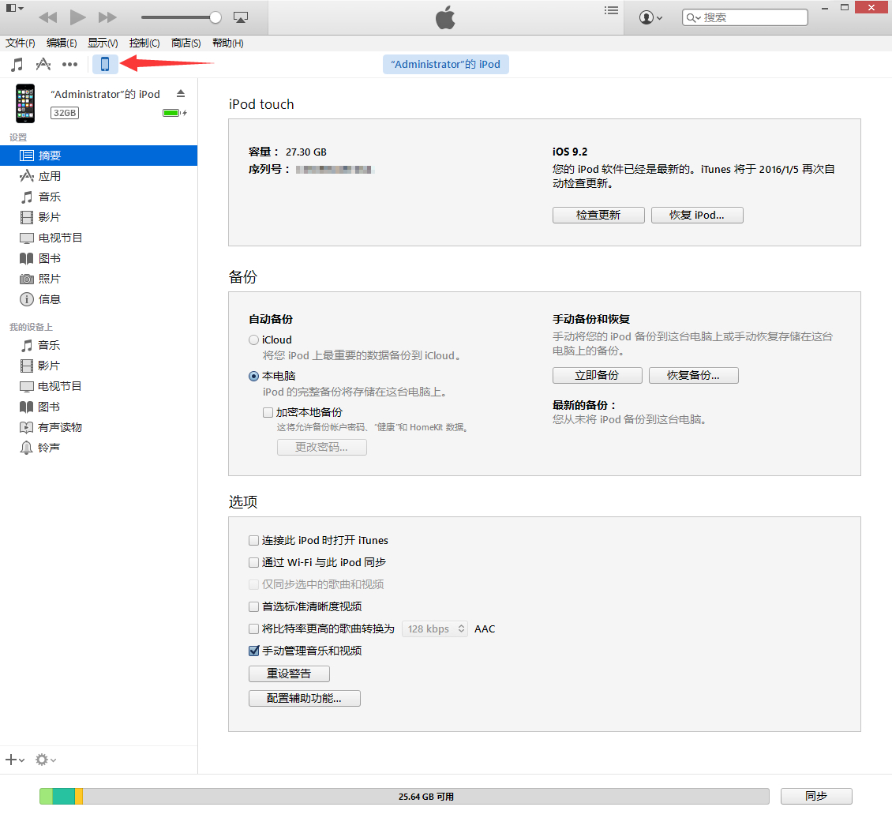Image resolution: width=892 pixels, height=818 pixels.
Task: Open the account user dropdown
Action: tap(650, 17)
